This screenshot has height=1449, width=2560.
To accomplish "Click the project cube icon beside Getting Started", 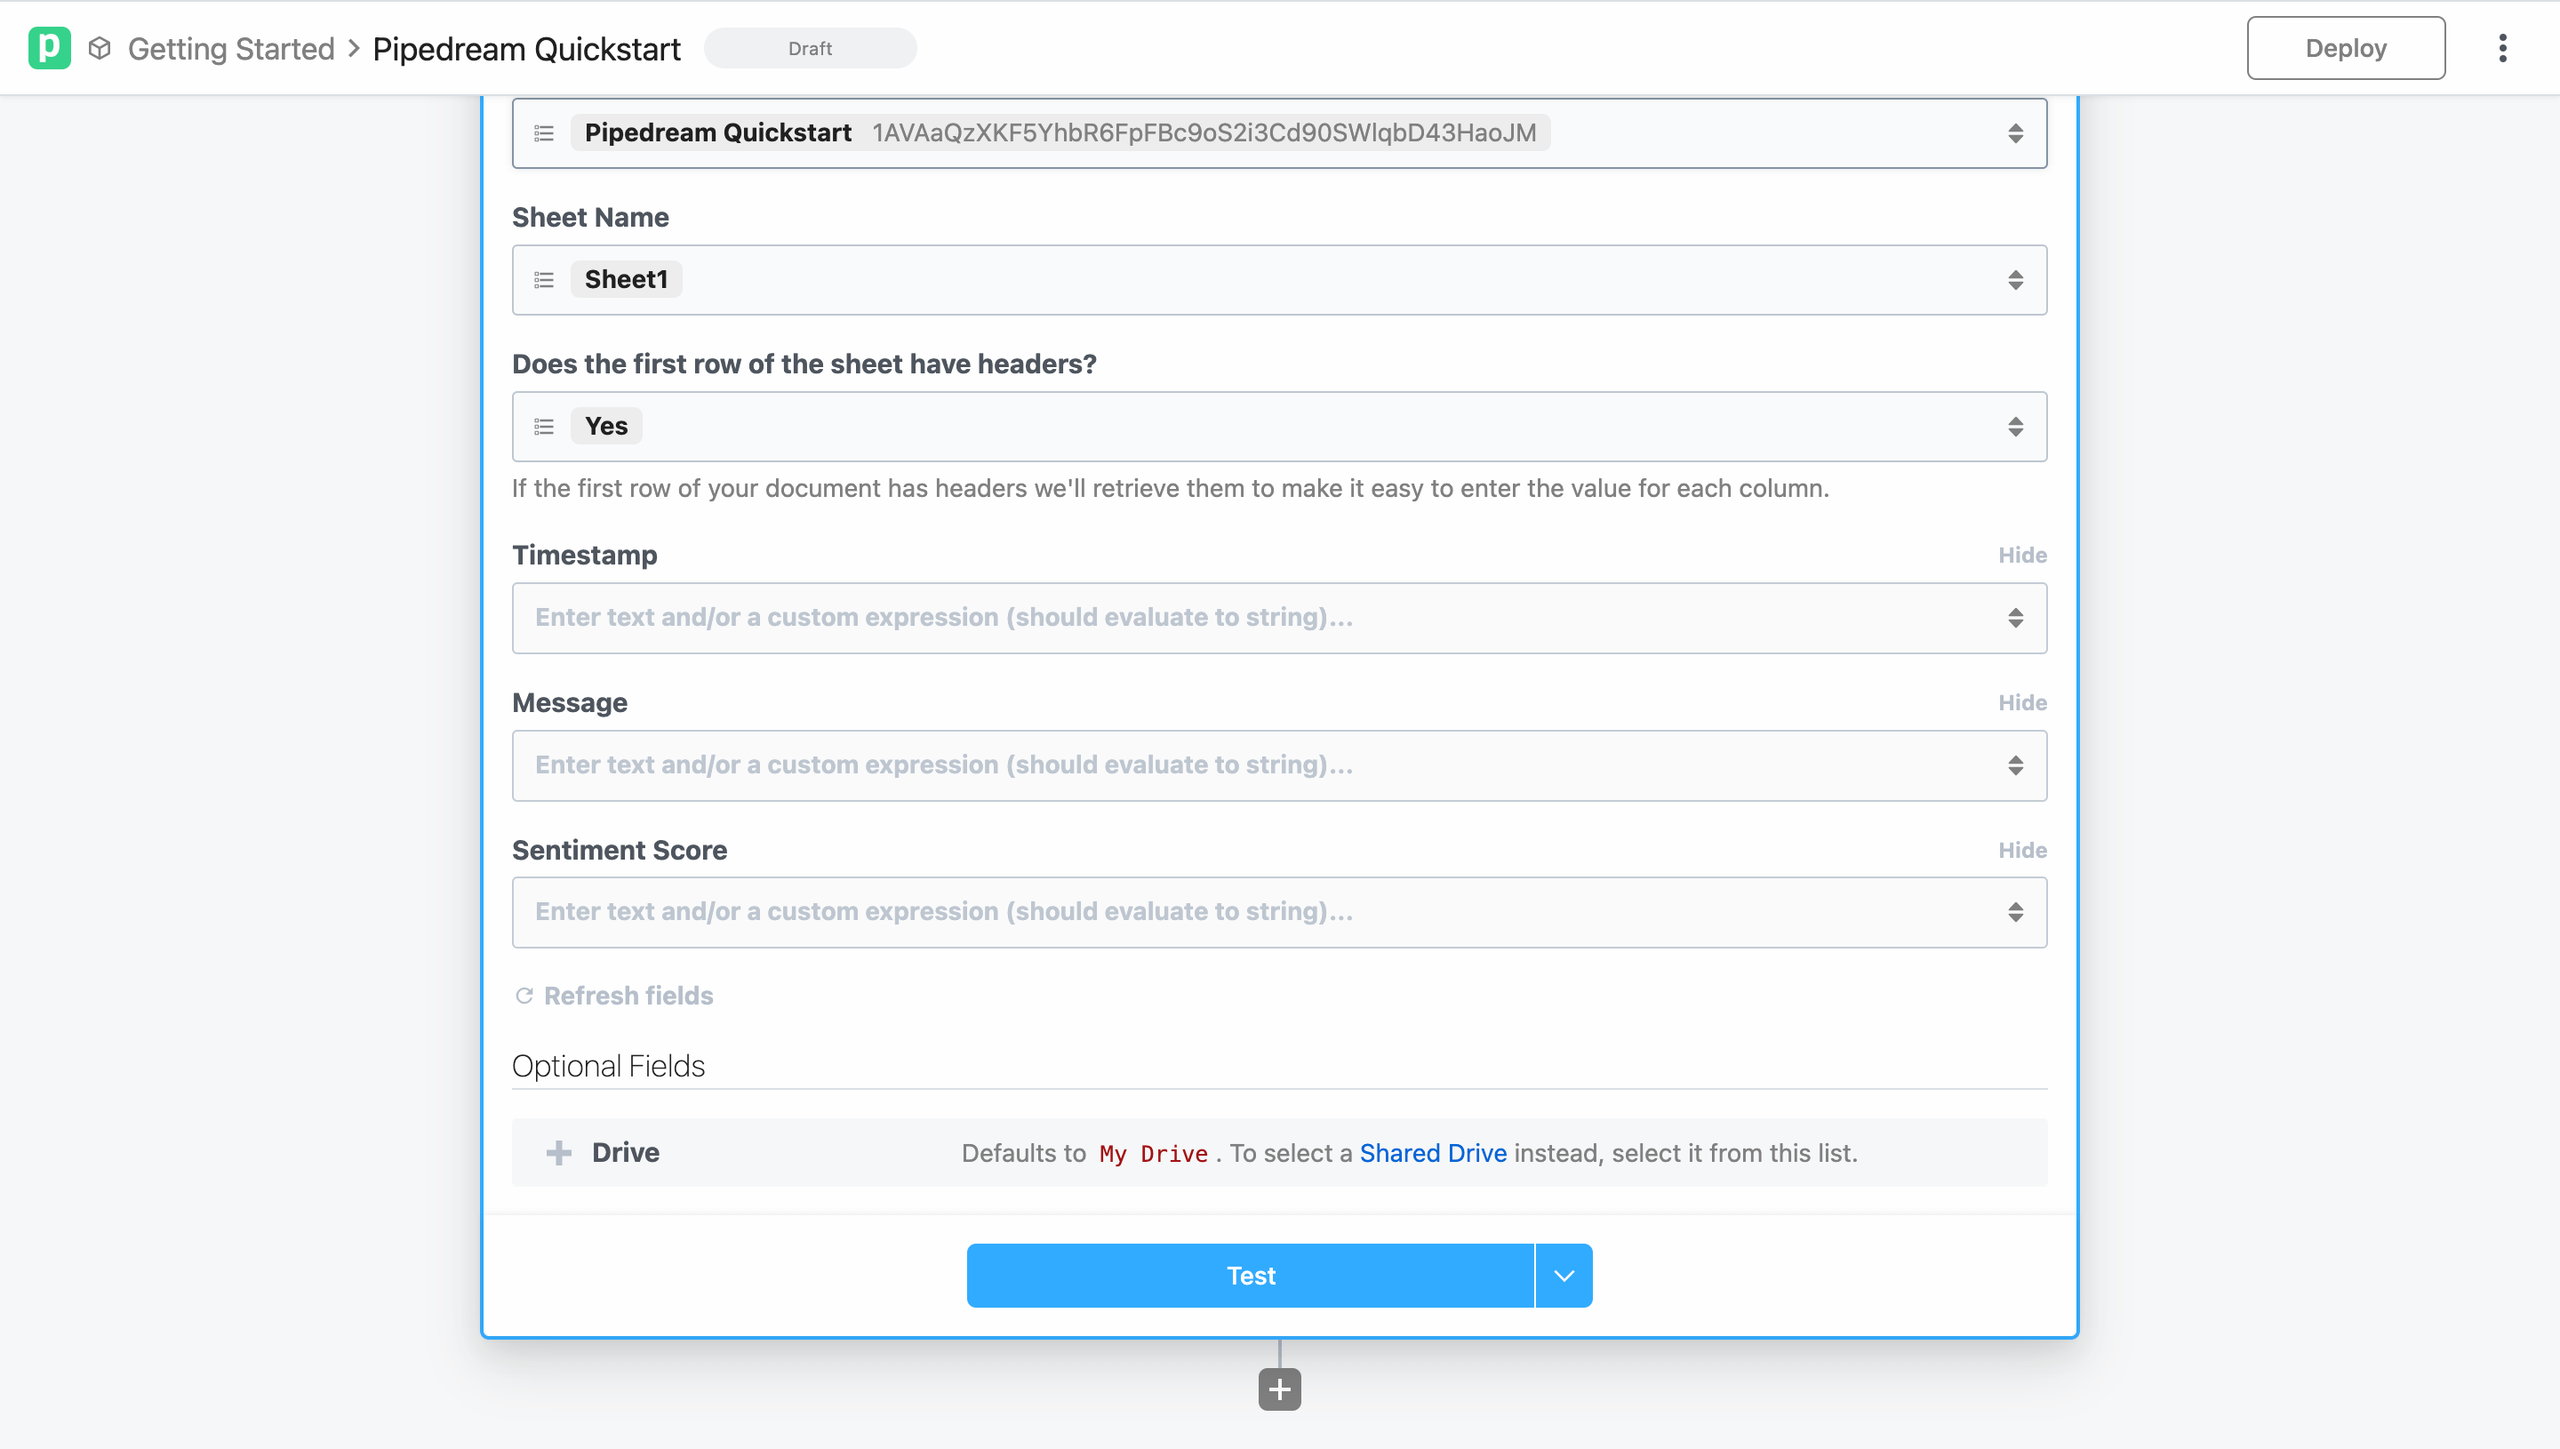I will (x=100, y=48).
